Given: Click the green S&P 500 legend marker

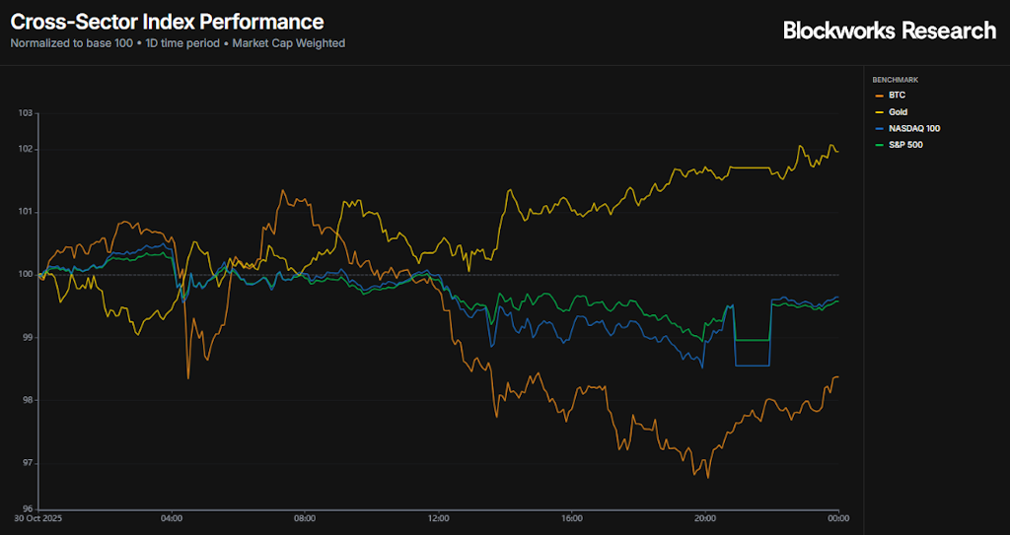Looking at the screenshot, I should click(x=879, y=146).
